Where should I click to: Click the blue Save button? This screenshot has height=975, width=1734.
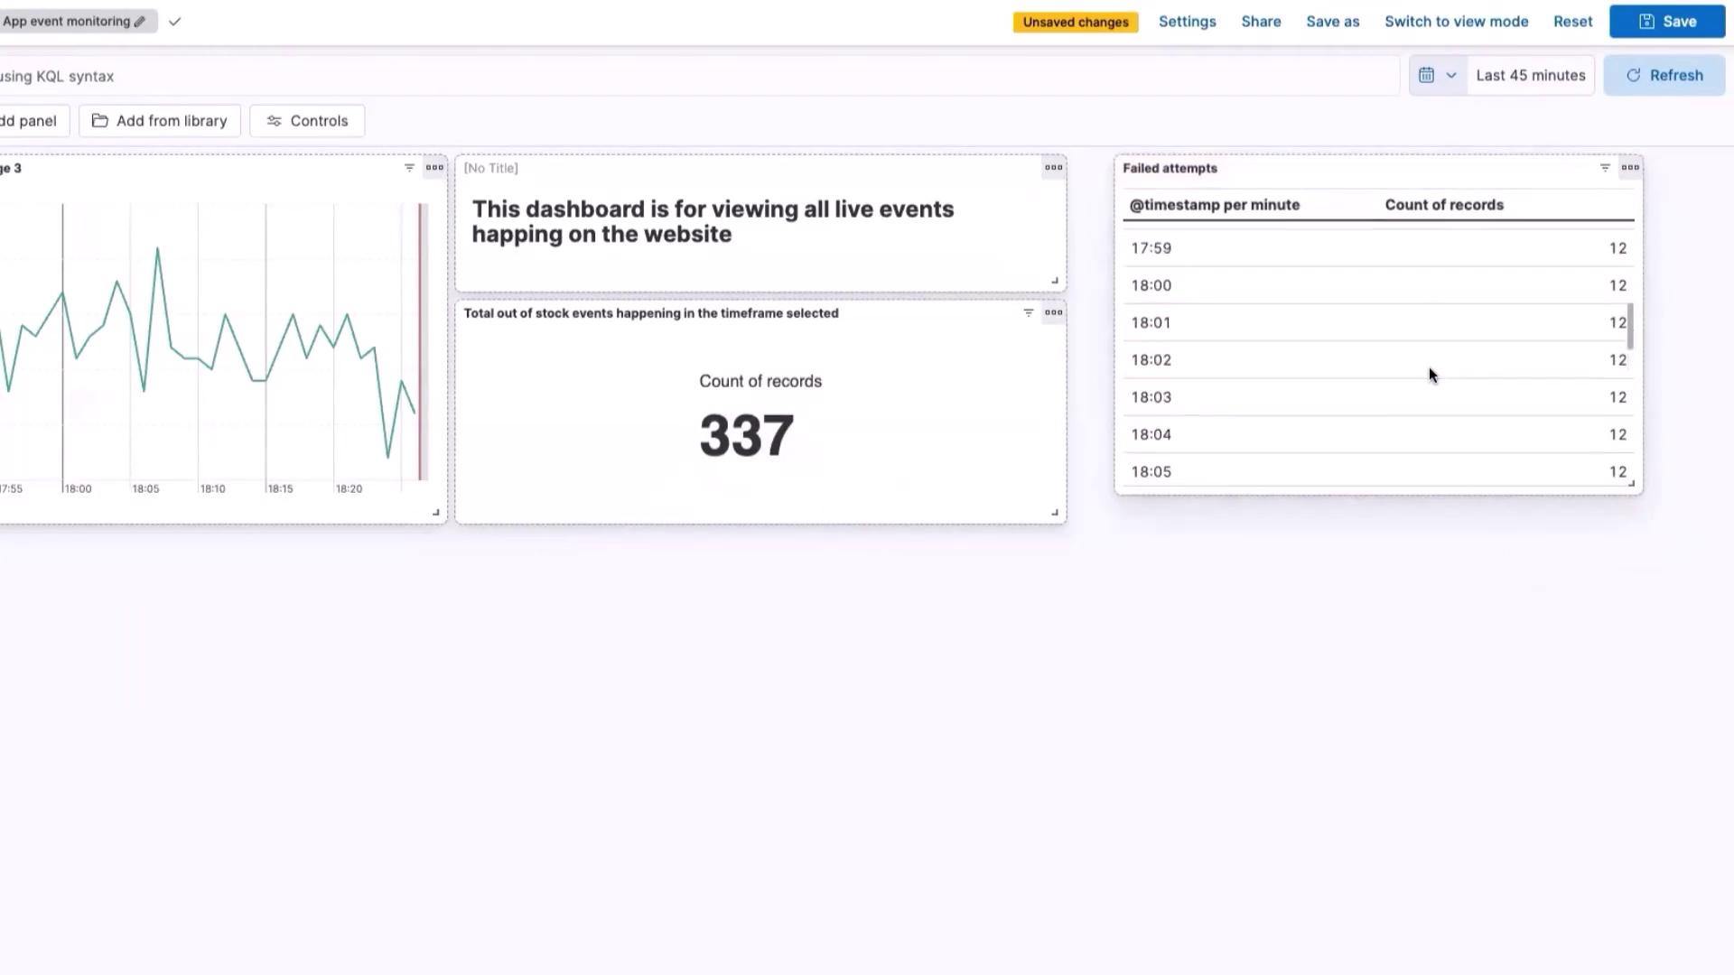(x=1666, y=22)
